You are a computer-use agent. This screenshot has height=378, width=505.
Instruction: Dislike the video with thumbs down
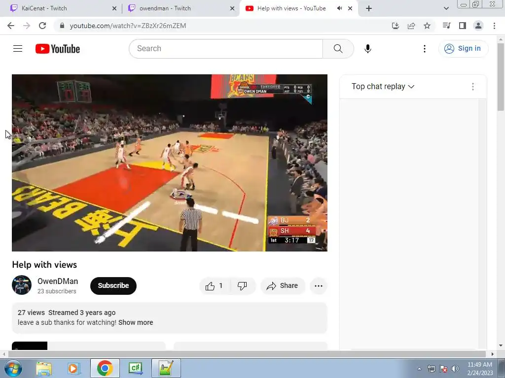(242, 286)
